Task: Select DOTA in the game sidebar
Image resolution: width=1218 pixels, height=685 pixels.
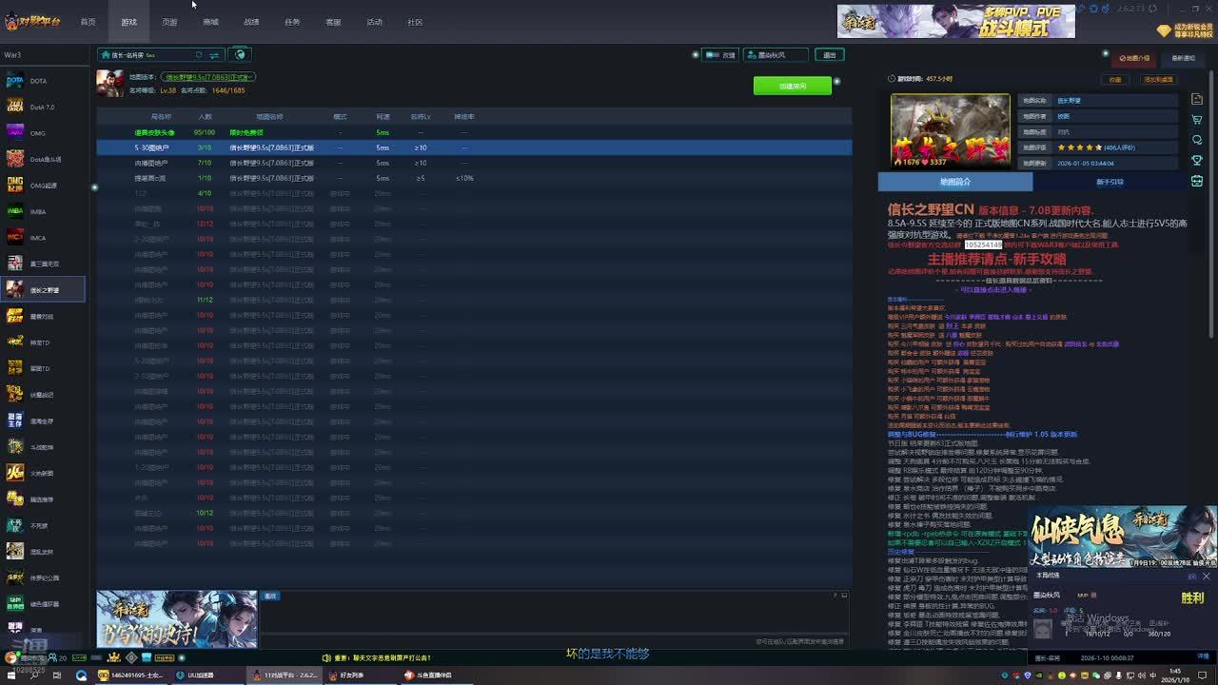Action: pyautogui.click(x=38, y=81)
